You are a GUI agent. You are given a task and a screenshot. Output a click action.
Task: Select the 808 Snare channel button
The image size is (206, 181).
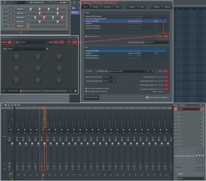pyautogui.click(x=20, y=22)
